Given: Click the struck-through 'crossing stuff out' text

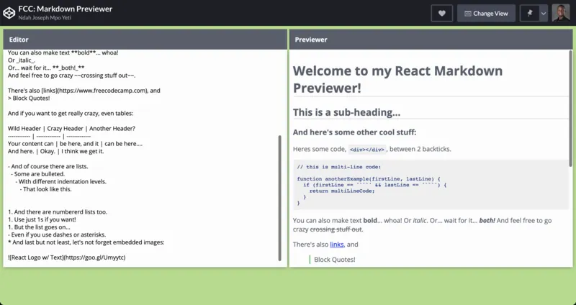Looking at the screenshot, I should coord(336,229).
